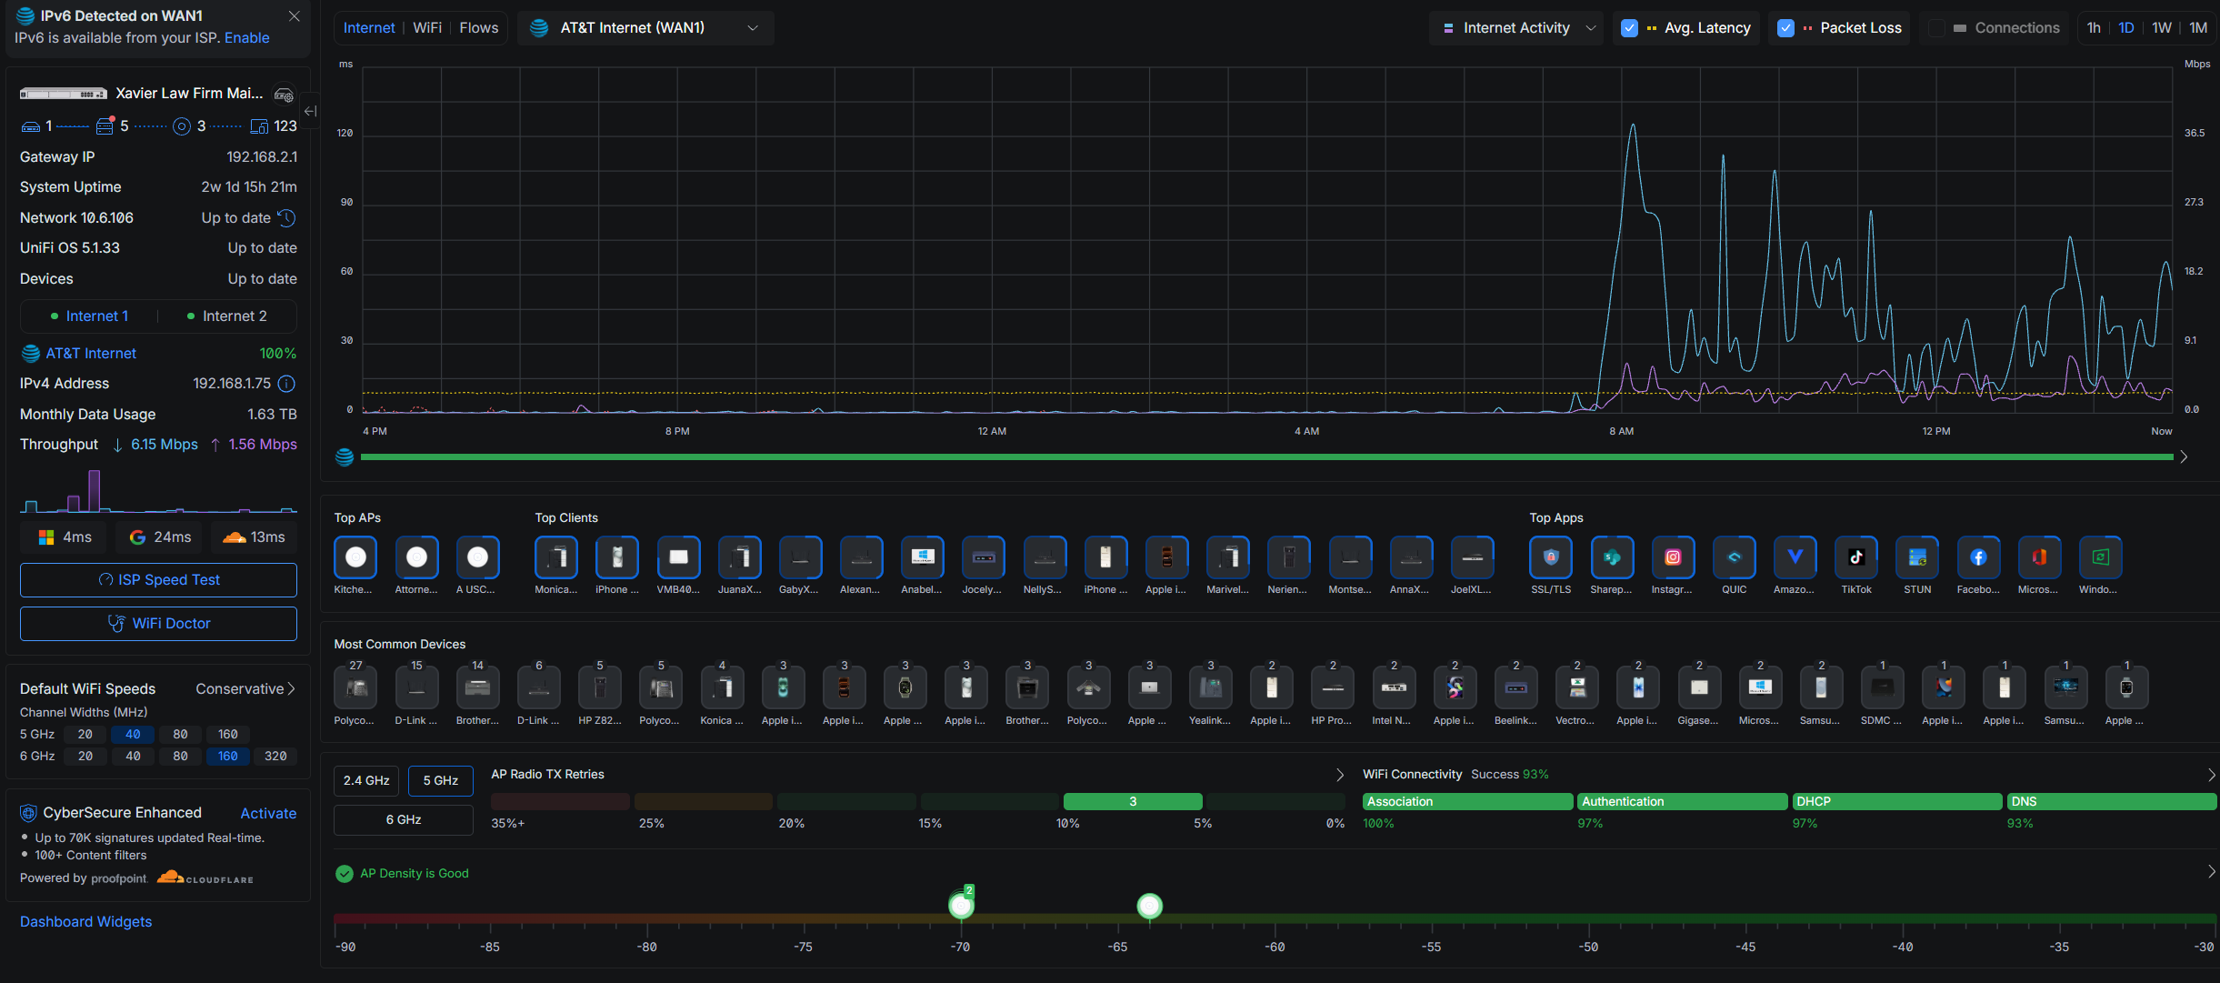
Task: Click the green WAN uptime timeline bar
Action: (x=1266, y=457)
